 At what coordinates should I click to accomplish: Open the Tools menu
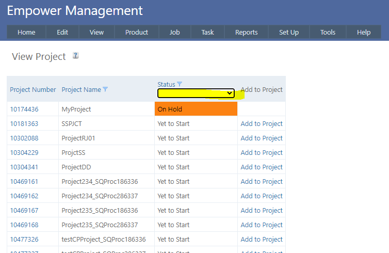tap(328, 32)
